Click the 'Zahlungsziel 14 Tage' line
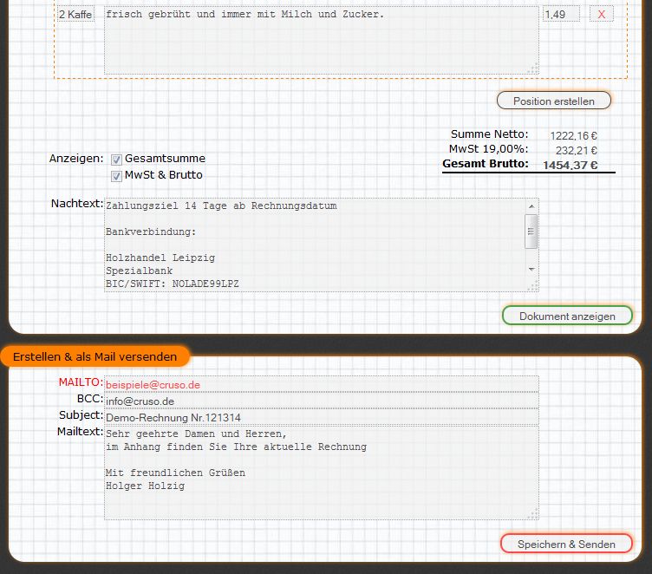Image resolution: width=652 pixels, height=574 pixels. pyautogui.click(x=221, y=205)
